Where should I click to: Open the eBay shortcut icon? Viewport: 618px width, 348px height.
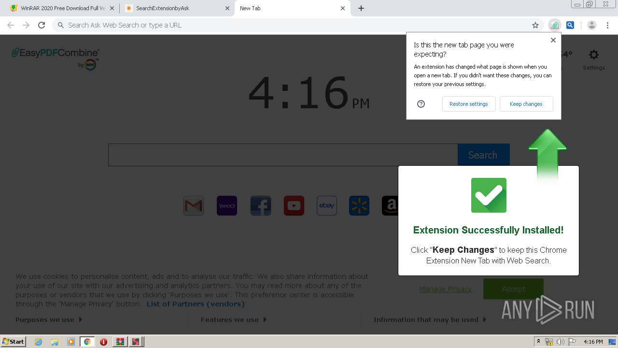[327, 205]
